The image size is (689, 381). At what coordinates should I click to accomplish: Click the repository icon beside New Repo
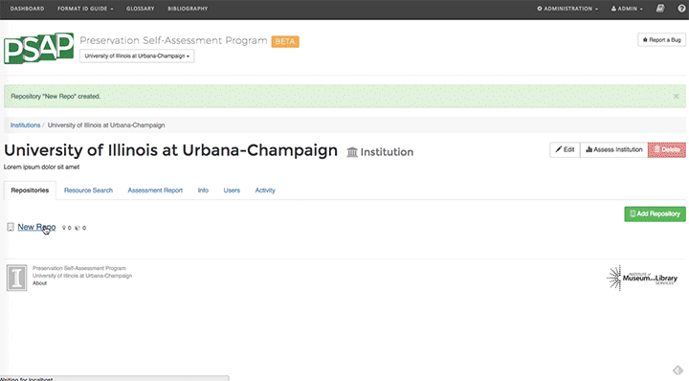11,227
